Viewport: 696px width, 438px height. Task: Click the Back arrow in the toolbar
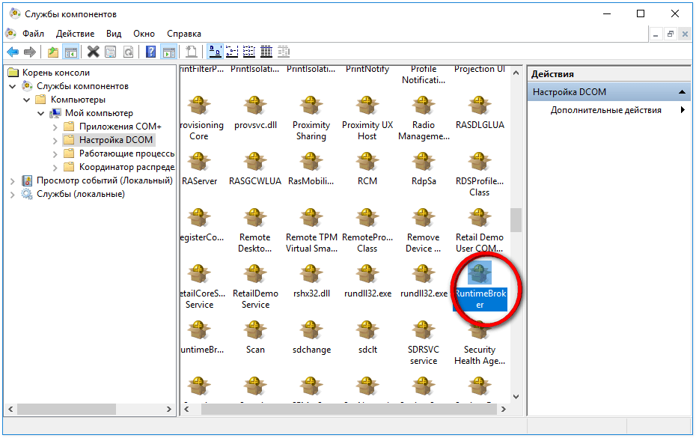tap(13, 52)
